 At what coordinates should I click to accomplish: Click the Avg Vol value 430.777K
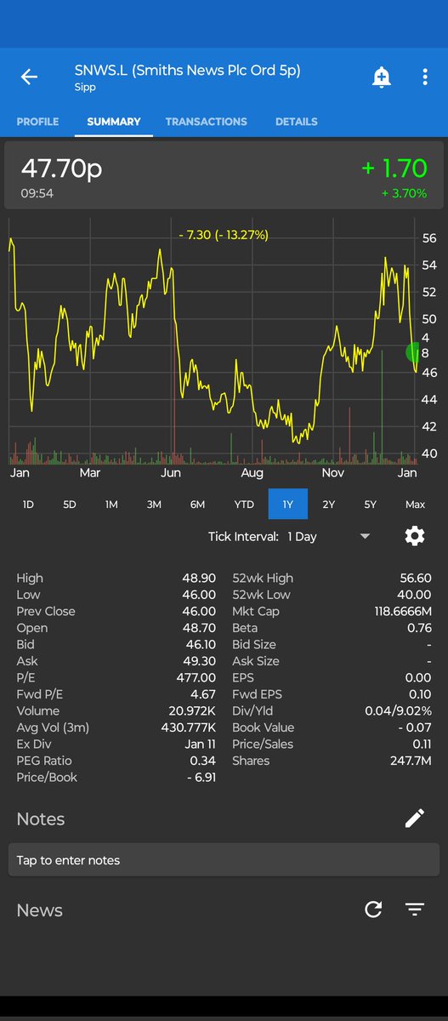(188, 727)
